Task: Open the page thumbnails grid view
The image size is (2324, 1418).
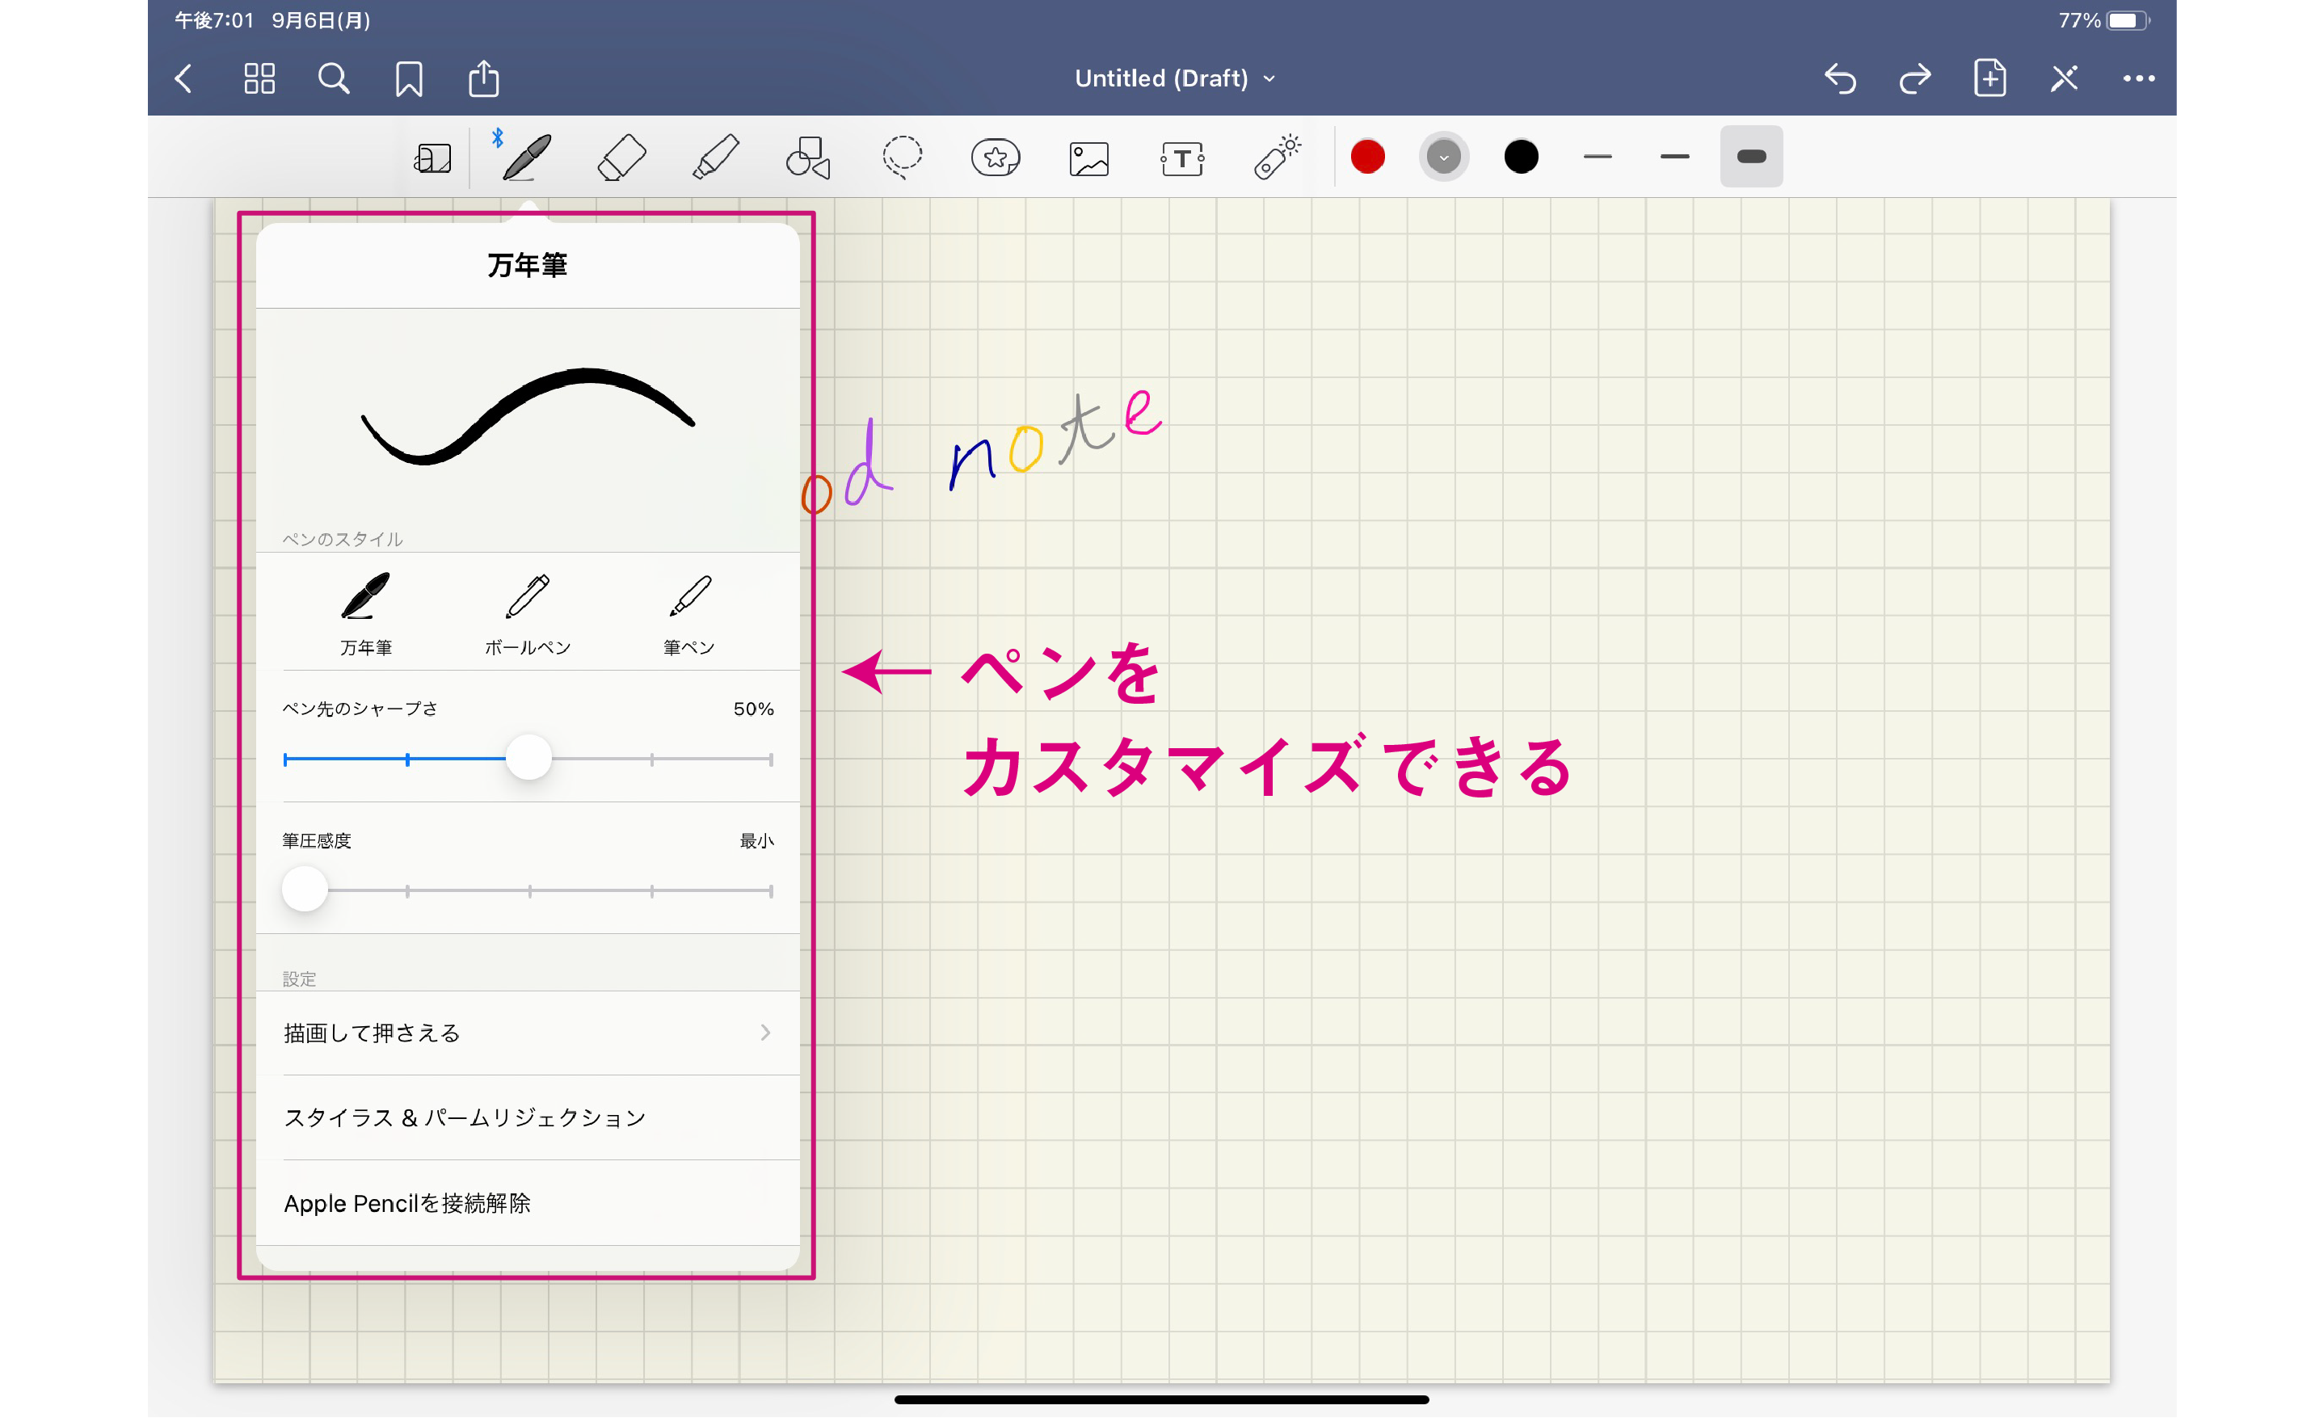Action: 259,78
